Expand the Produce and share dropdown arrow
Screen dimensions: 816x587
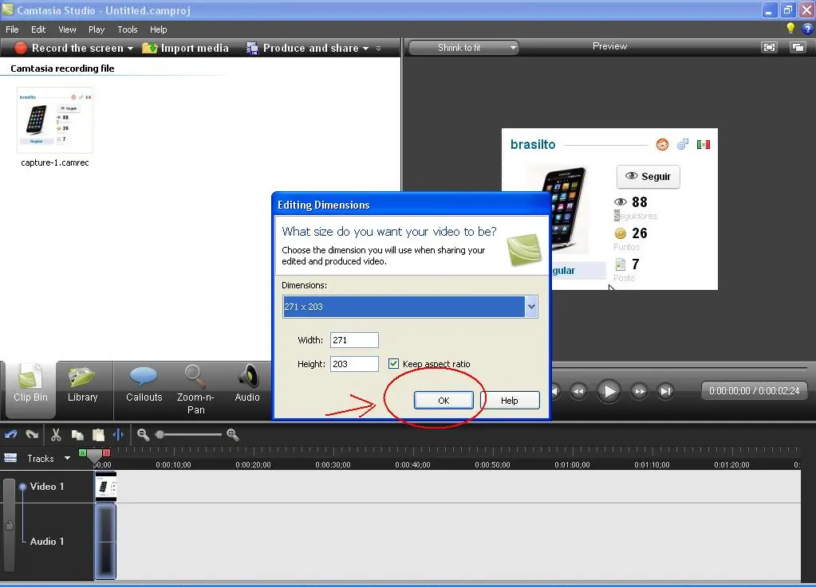click(365, 49)
